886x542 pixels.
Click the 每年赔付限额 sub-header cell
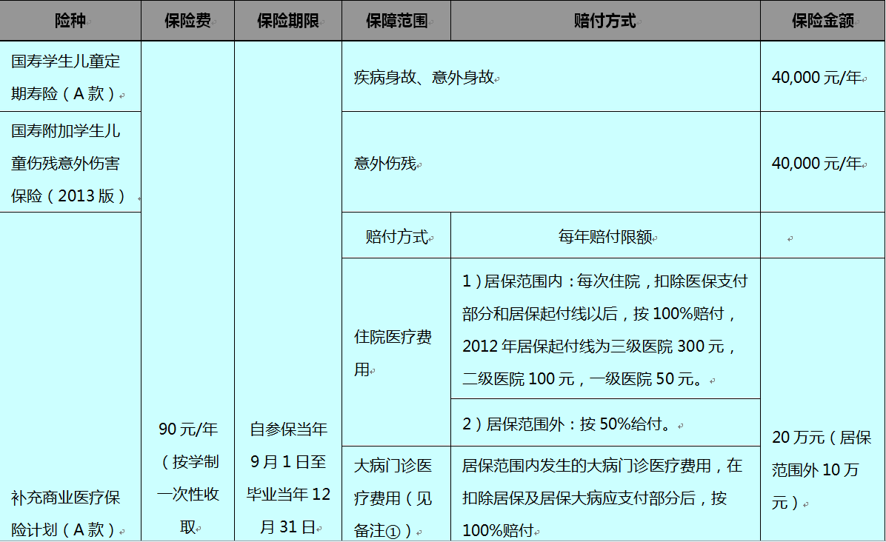click(605, 236)
